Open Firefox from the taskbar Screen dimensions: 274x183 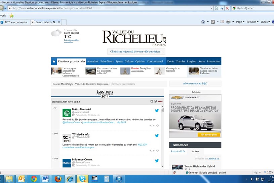click(x=58, y=179)
